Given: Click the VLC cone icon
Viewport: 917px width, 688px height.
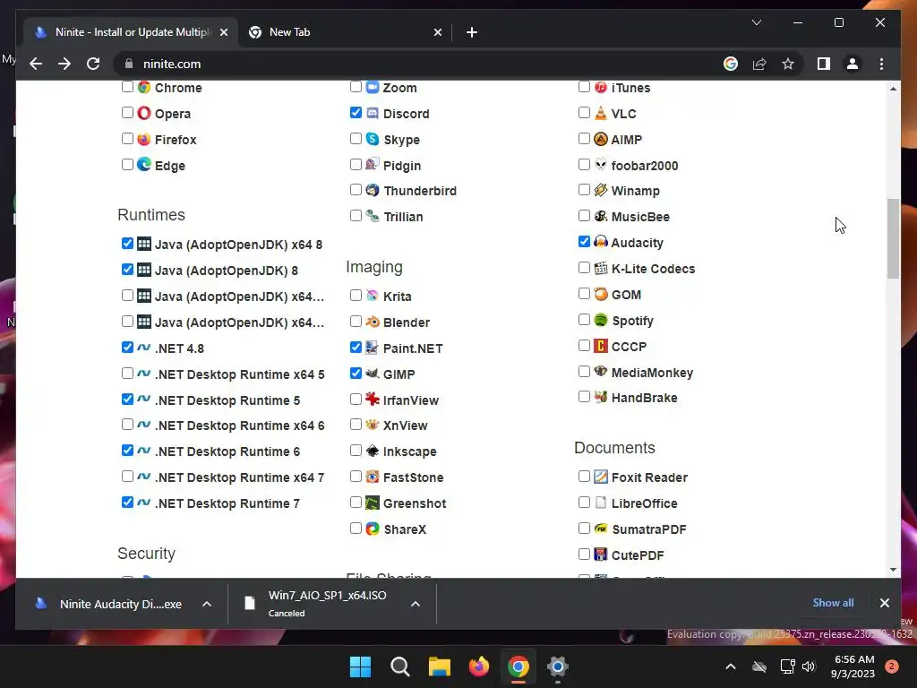Looking at the screenshot, I should (x=601, y=113).
